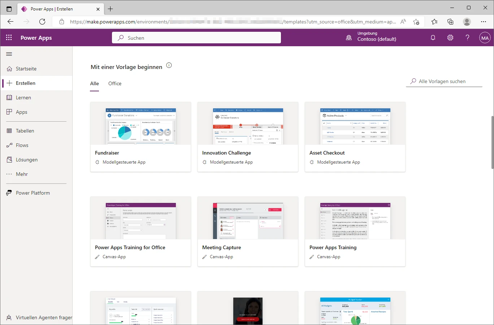Click the browser refresh icon
Screen dimensions: 494x325
pos(42,22)
